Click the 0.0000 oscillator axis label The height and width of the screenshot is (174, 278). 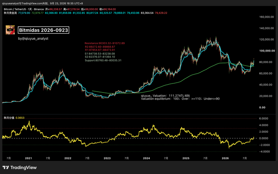(264, 138)
